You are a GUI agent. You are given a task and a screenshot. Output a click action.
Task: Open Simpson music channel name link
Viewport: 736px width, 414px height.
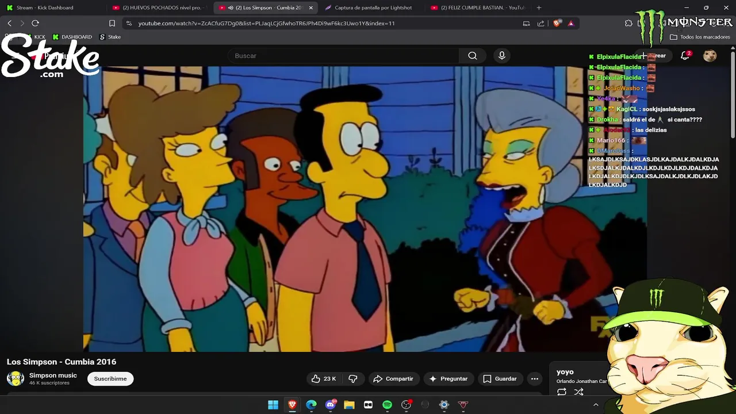(53, 375)
